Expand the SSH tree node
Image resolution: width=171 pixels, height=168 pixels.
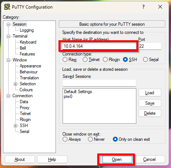tap(15, 126)
